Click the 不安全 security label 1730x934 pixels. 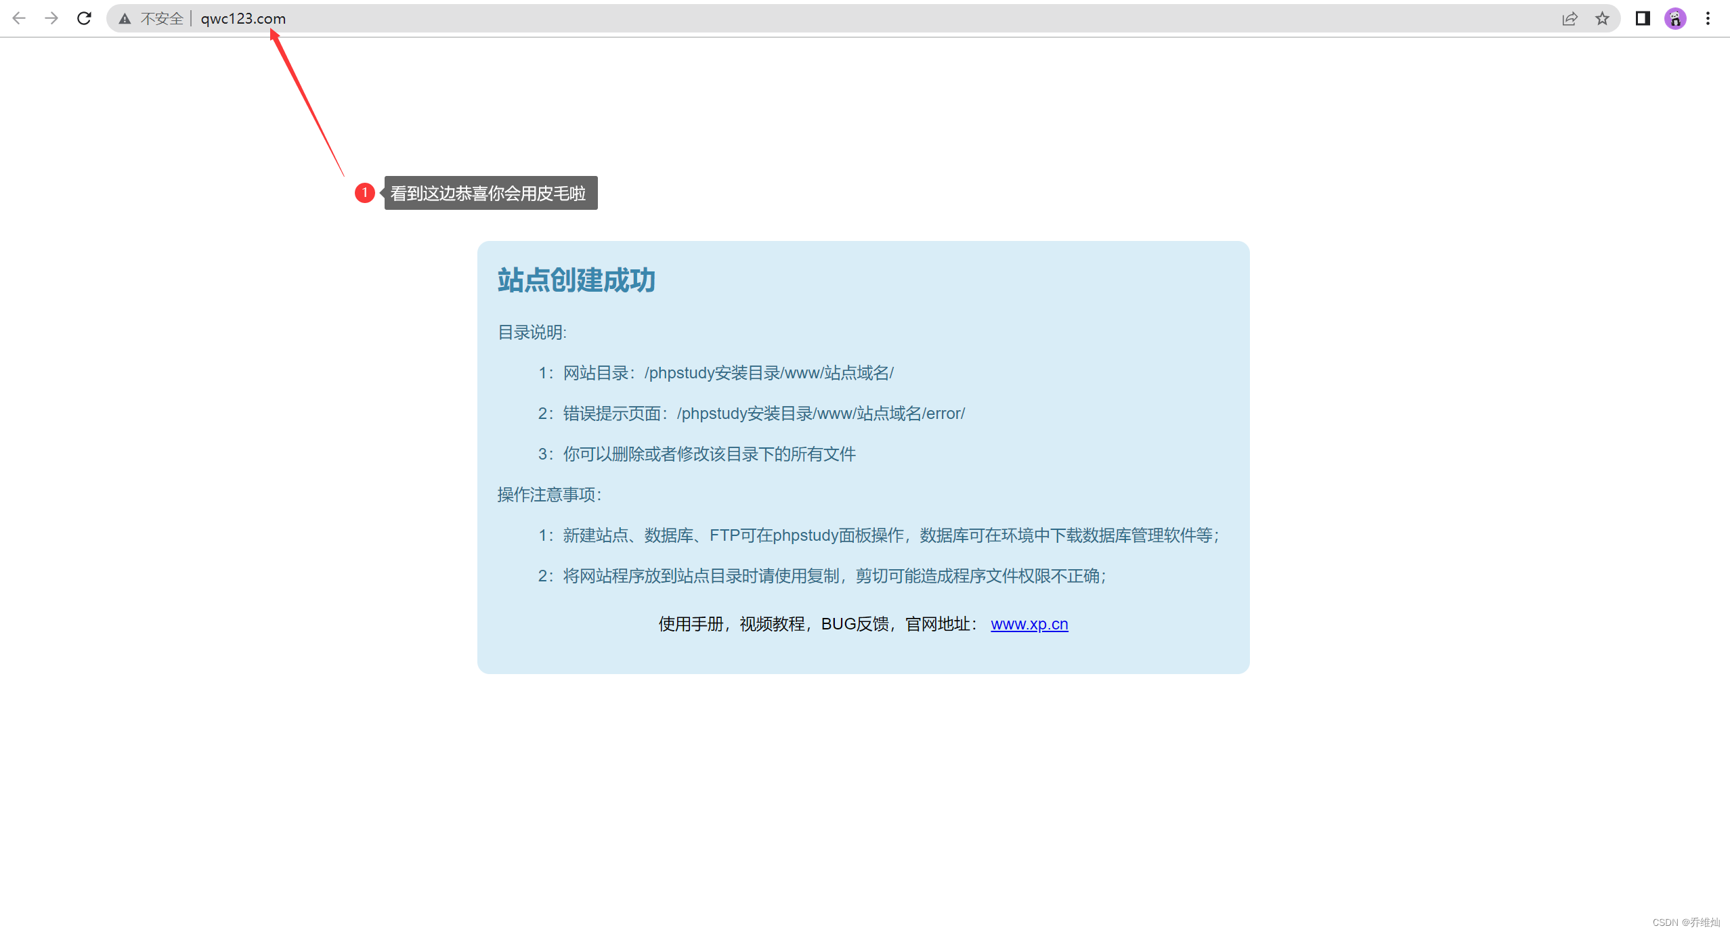[x=162, y=19]
